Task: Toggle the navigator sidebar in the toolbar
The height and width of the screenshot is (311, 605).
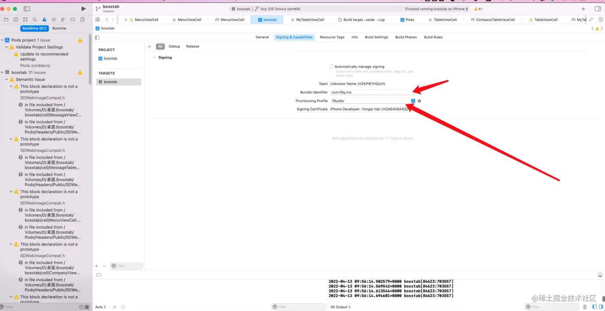Action: (27, 8)
